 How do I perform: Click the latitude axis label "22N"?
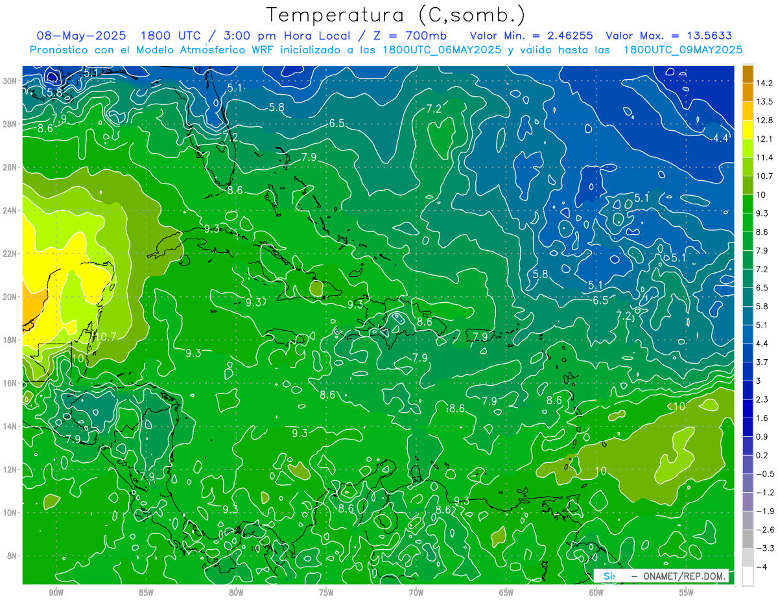click(11, 253)
